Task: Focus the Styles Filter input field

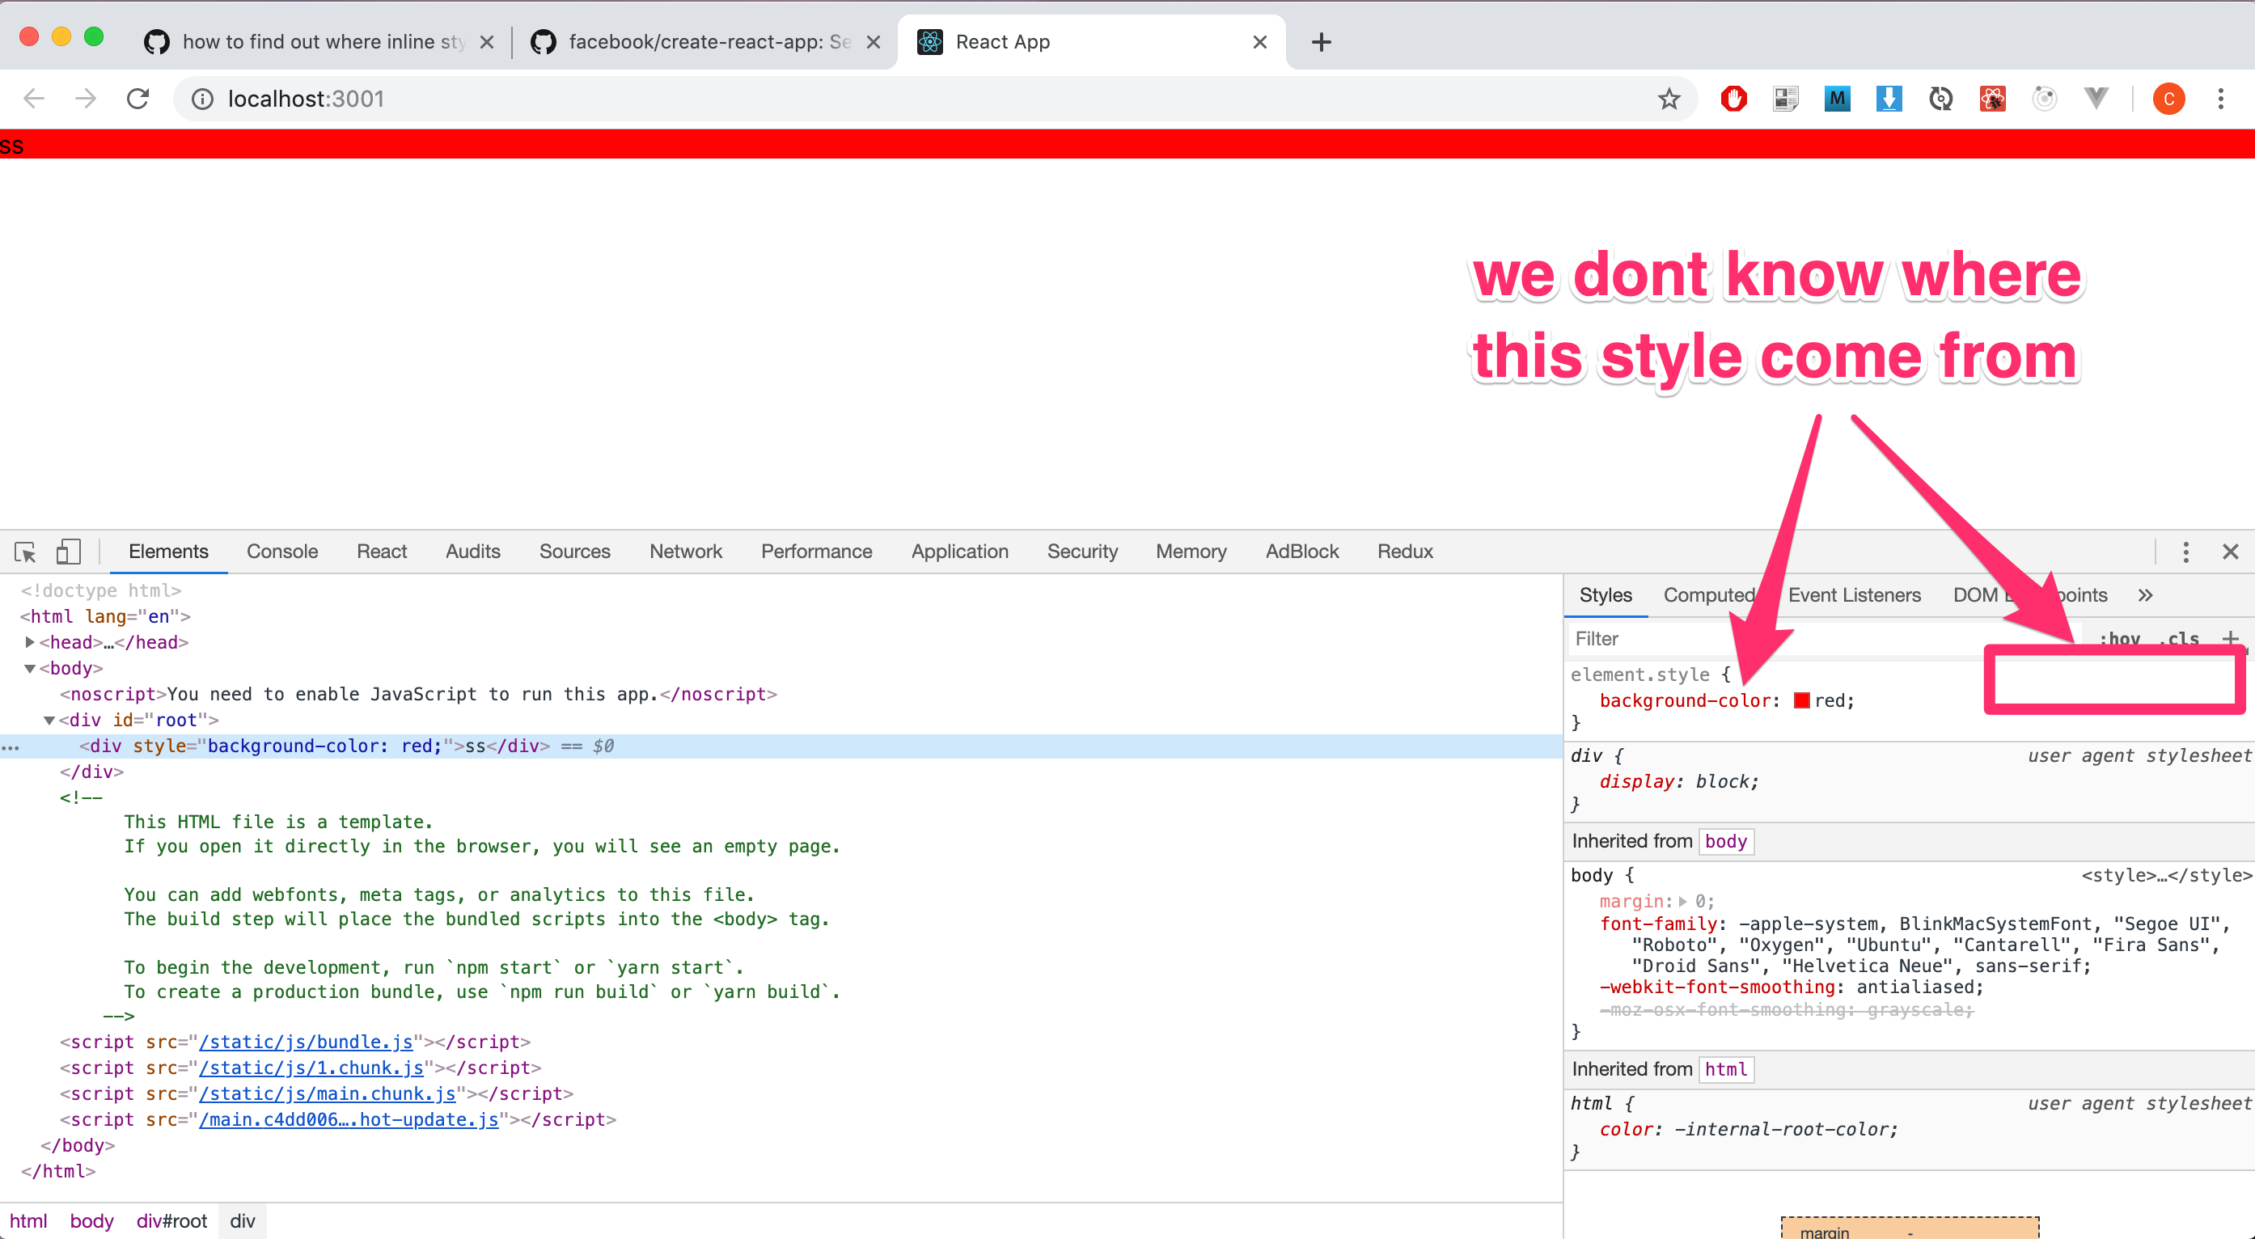Action: click(1826, 639)
